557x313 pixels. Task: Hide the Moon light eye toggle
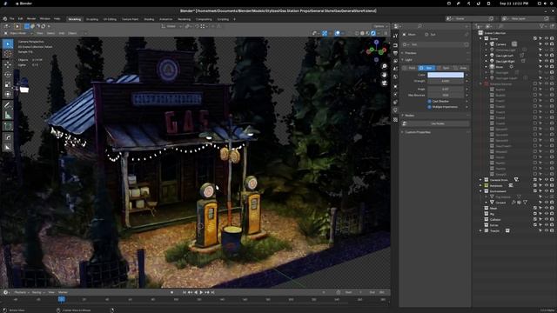pyautogui.click(x=547, y=67)
